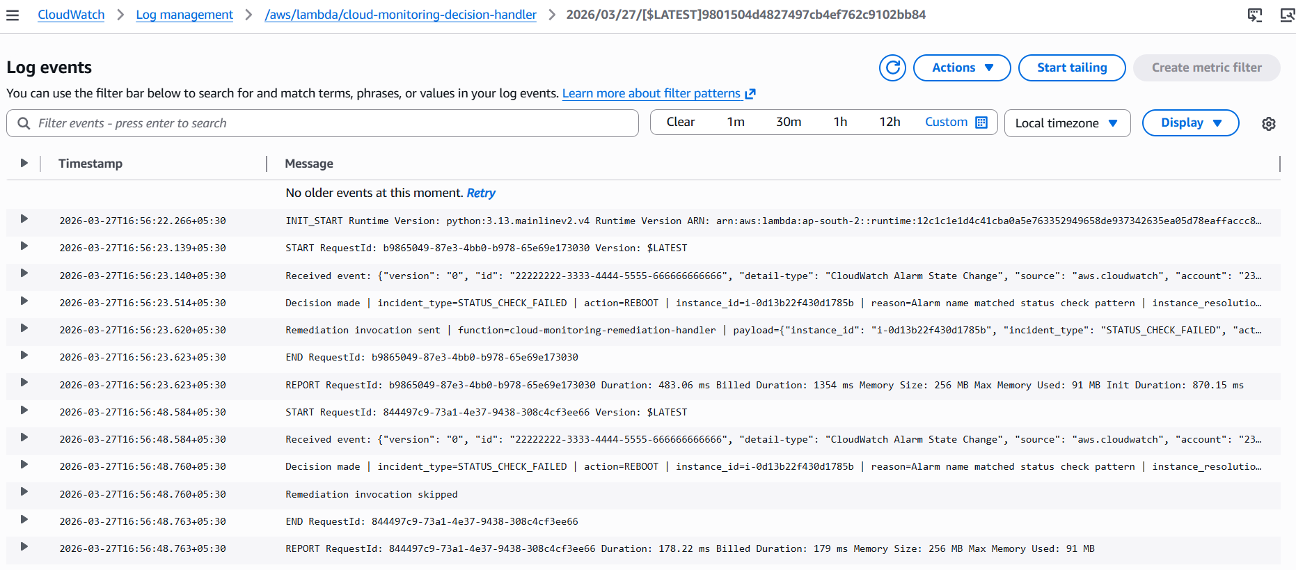Clear the time range filter

[681, 122]
